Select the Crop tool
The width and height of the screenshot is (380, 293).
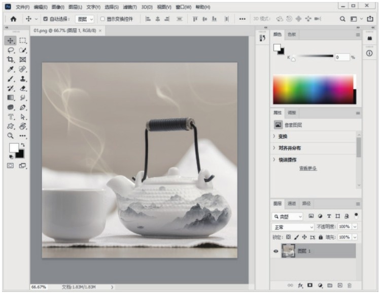point(10,59)
